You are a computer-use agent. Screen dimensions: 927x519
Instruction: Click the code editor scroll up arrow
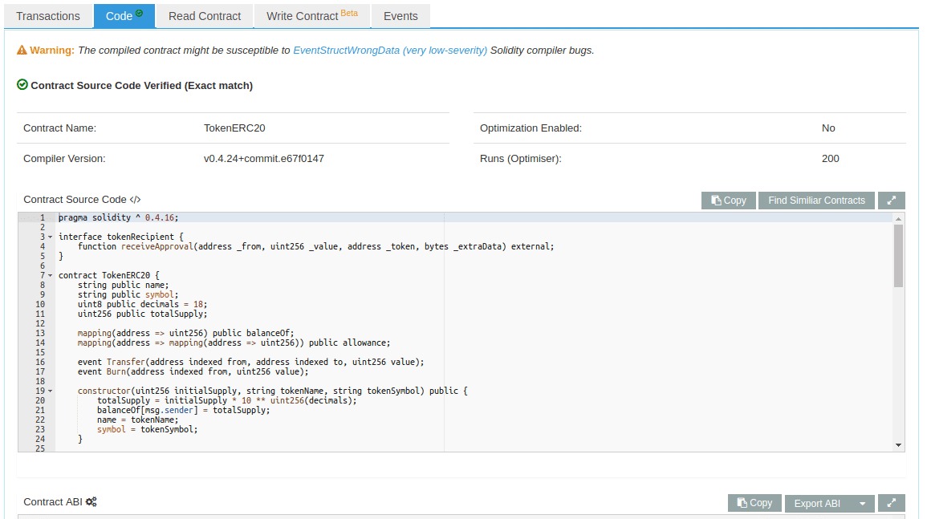point(899,219)
